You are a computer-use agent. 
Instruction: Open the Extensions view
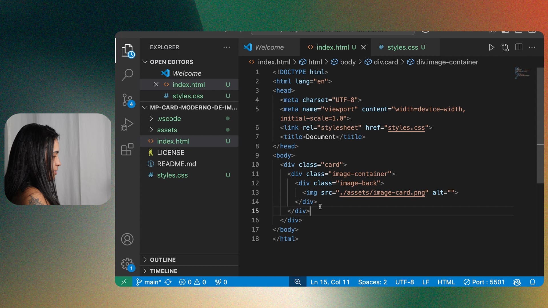coord(127,149)
